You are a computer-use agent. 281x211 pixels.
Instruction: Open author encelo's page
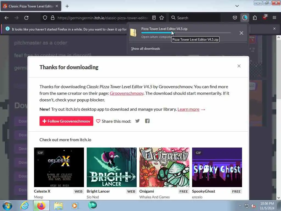(197, 197)
